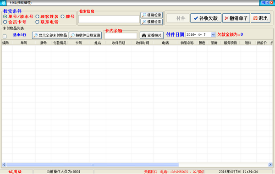The width and height of the screenshot is (275, 174).
Task: Click the 付款情况 column header
Action: (x=60, y=43)
